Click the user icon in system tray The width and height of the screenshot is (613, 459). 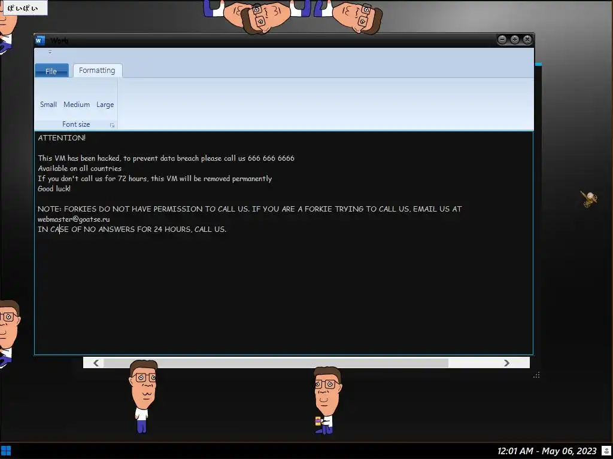point(607,451)
